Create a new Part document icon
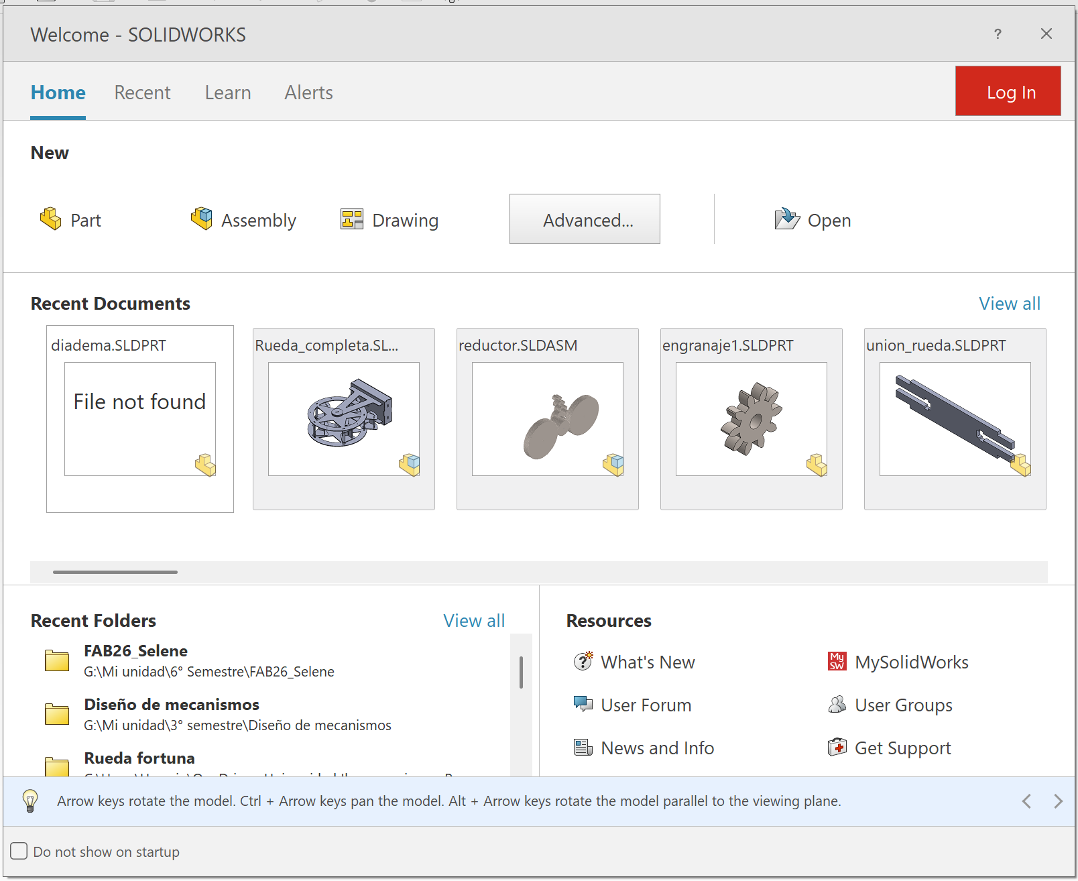 click(x=51, y=219)
